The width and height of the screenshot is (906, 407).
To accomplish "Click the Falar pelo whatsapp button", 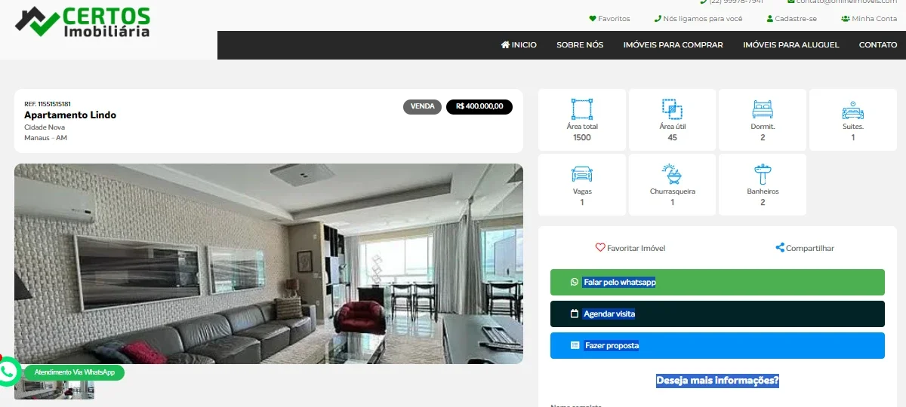I will pyautogui.click(x=717, y=282).
